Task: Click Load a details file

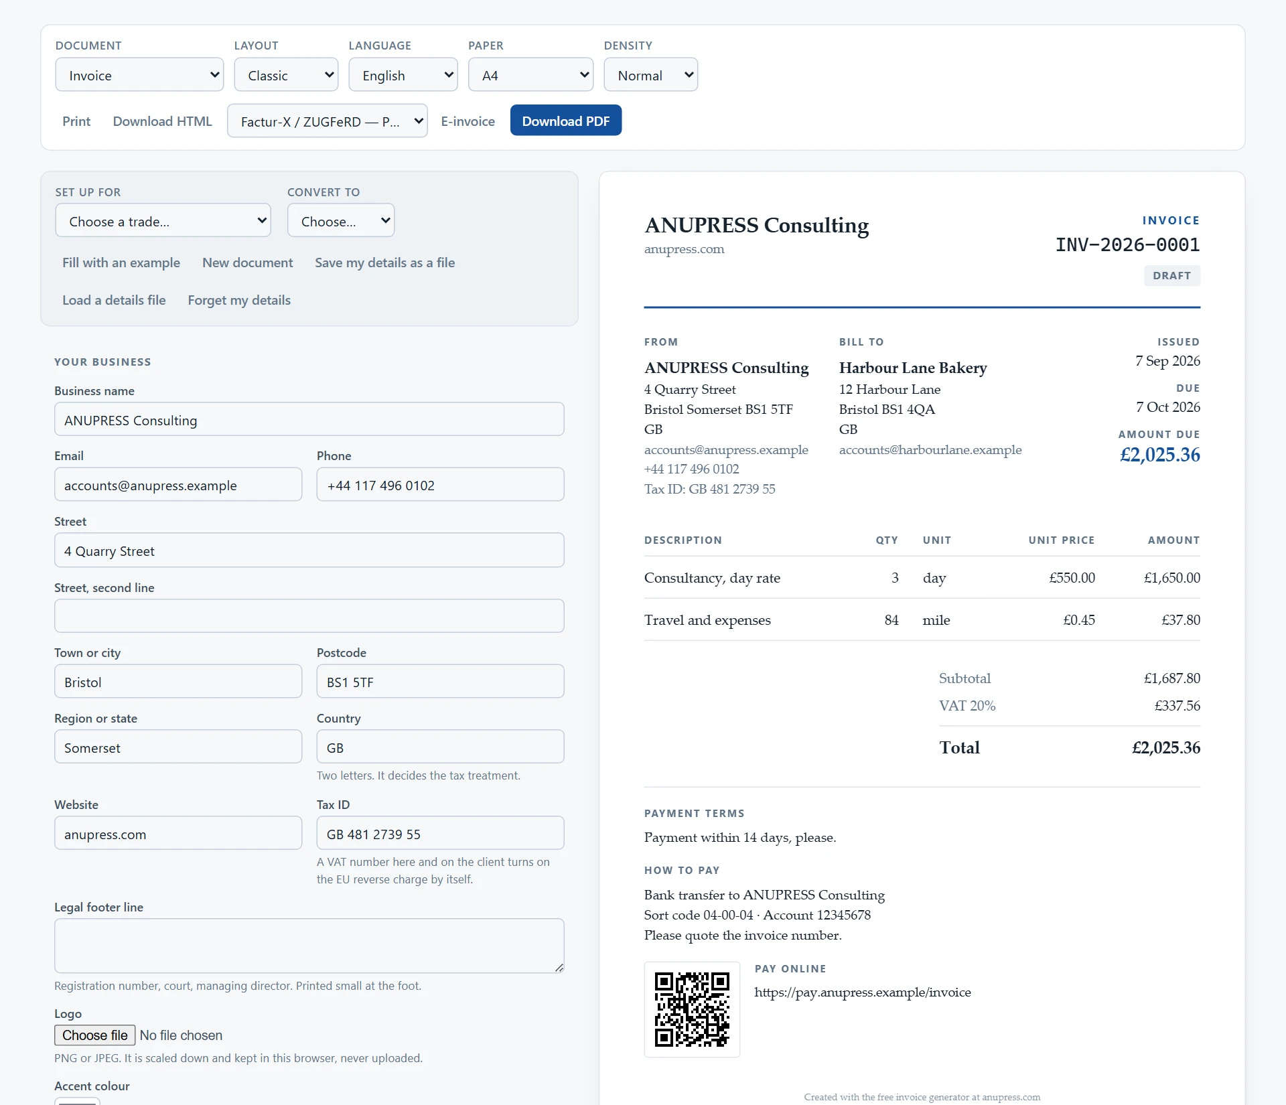Action: click(114, 300)
